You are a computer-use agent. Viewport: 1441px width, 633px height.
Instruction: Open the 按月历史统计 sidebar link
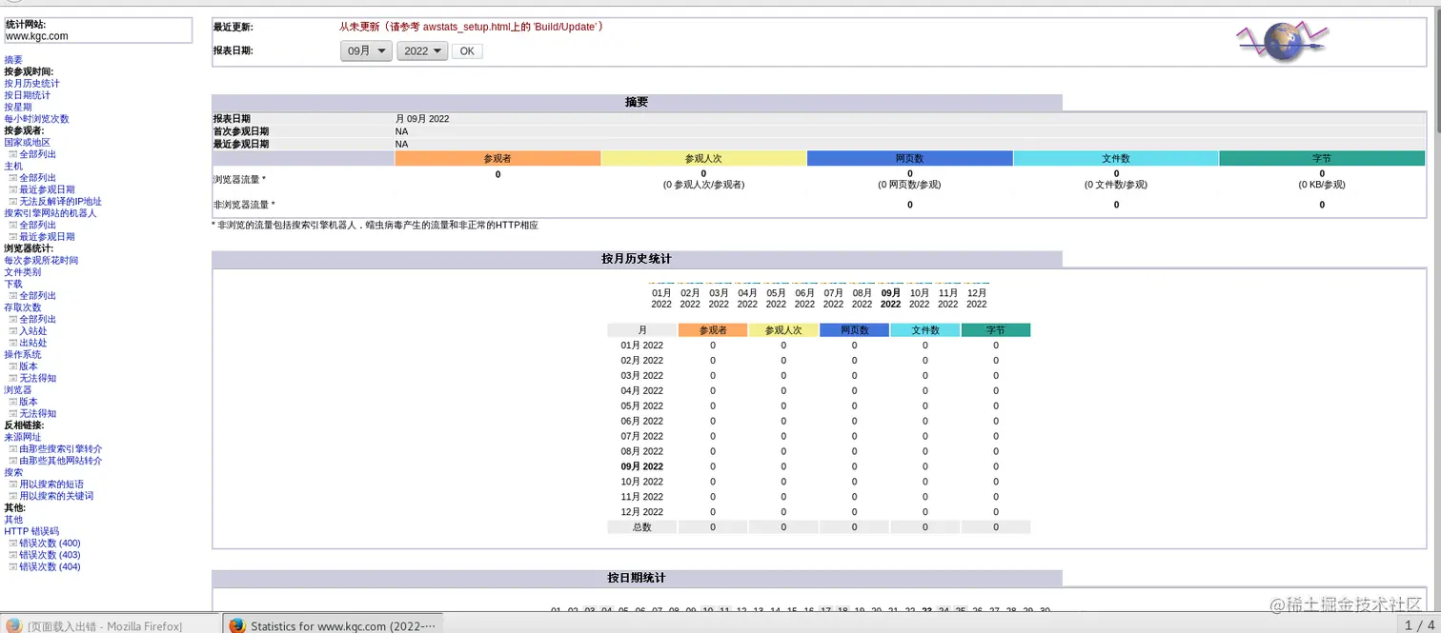coord(31,84)
